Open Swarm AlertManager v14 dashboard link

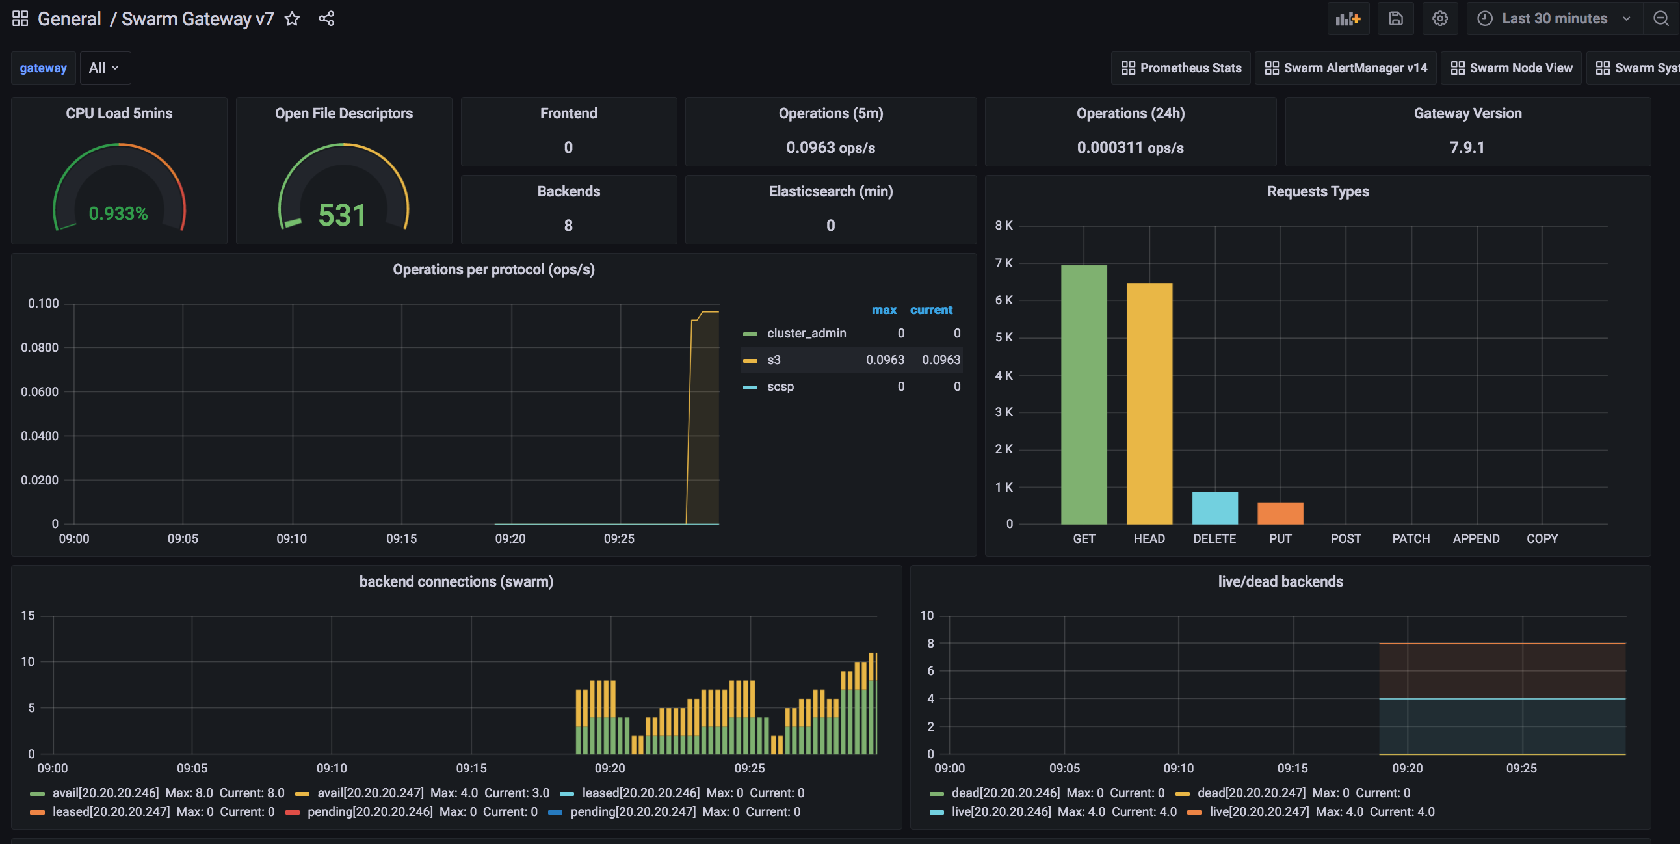[1345, 68]
